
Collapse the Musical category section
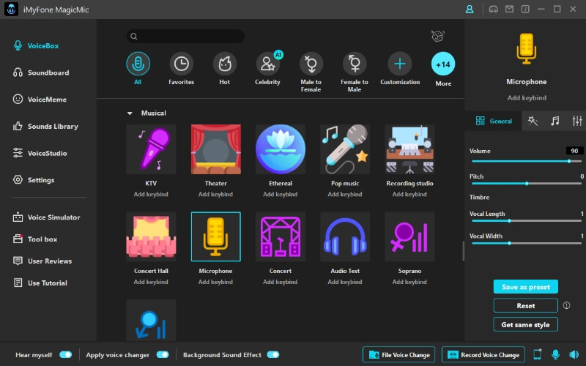coord(130,113)
